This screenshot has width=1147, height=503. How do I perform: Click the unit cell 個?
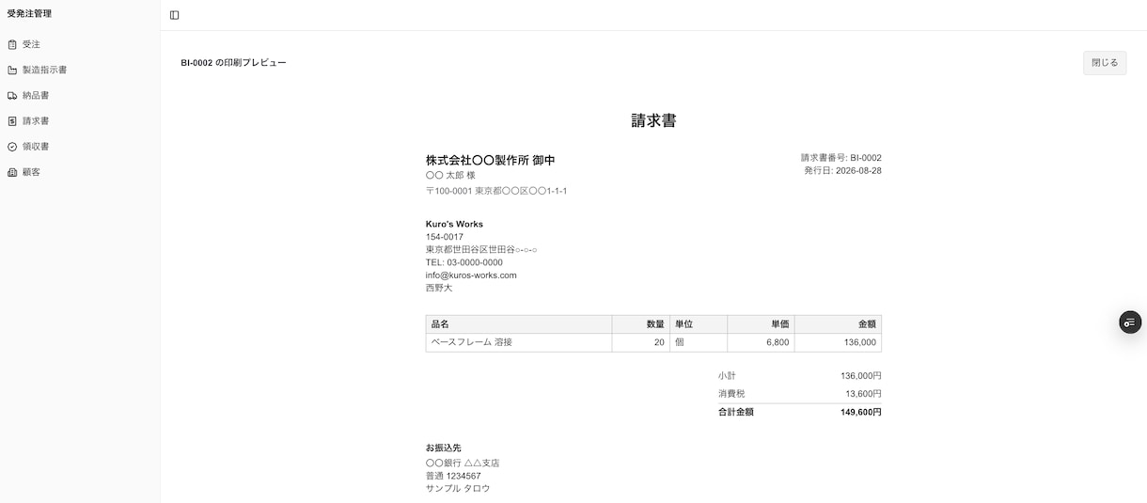[699, 342]
